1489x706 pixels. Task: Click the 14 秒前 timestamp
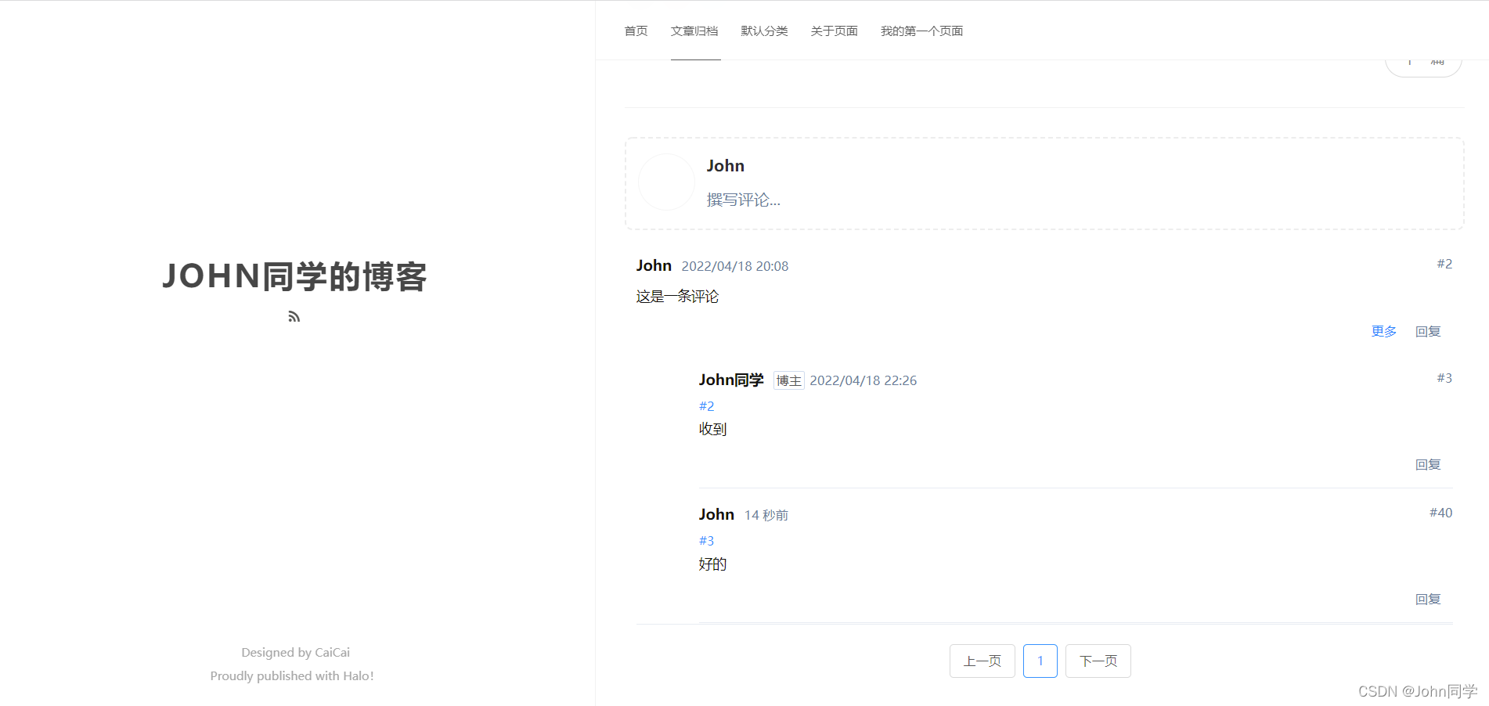pyautogui.click(x=766, y=515)
